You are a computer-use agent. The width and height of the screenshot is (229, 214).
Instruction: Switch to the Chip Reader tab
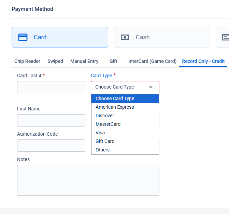27,61
